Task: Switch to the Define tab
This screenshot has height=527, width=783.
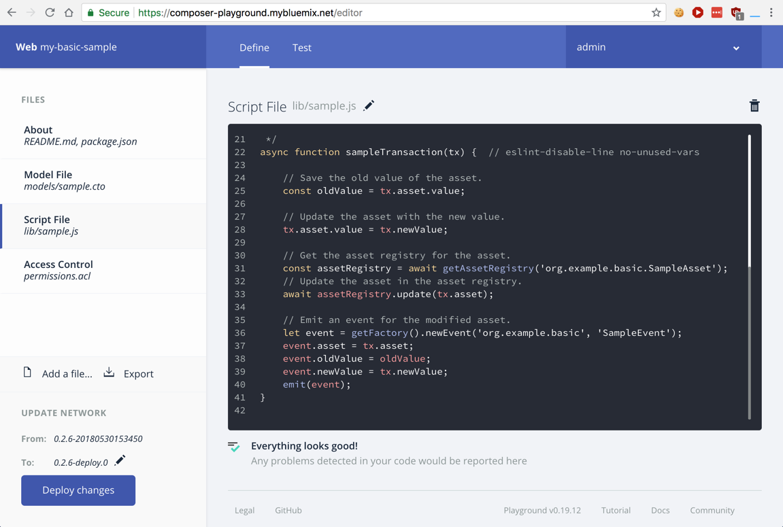Action: click(x=254, y=48)
